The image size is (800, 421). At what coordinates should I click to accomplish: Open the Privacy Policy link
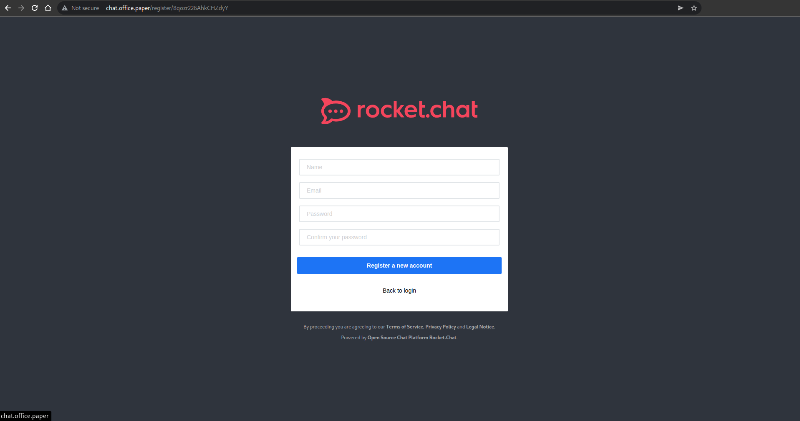tap(440, 327)
